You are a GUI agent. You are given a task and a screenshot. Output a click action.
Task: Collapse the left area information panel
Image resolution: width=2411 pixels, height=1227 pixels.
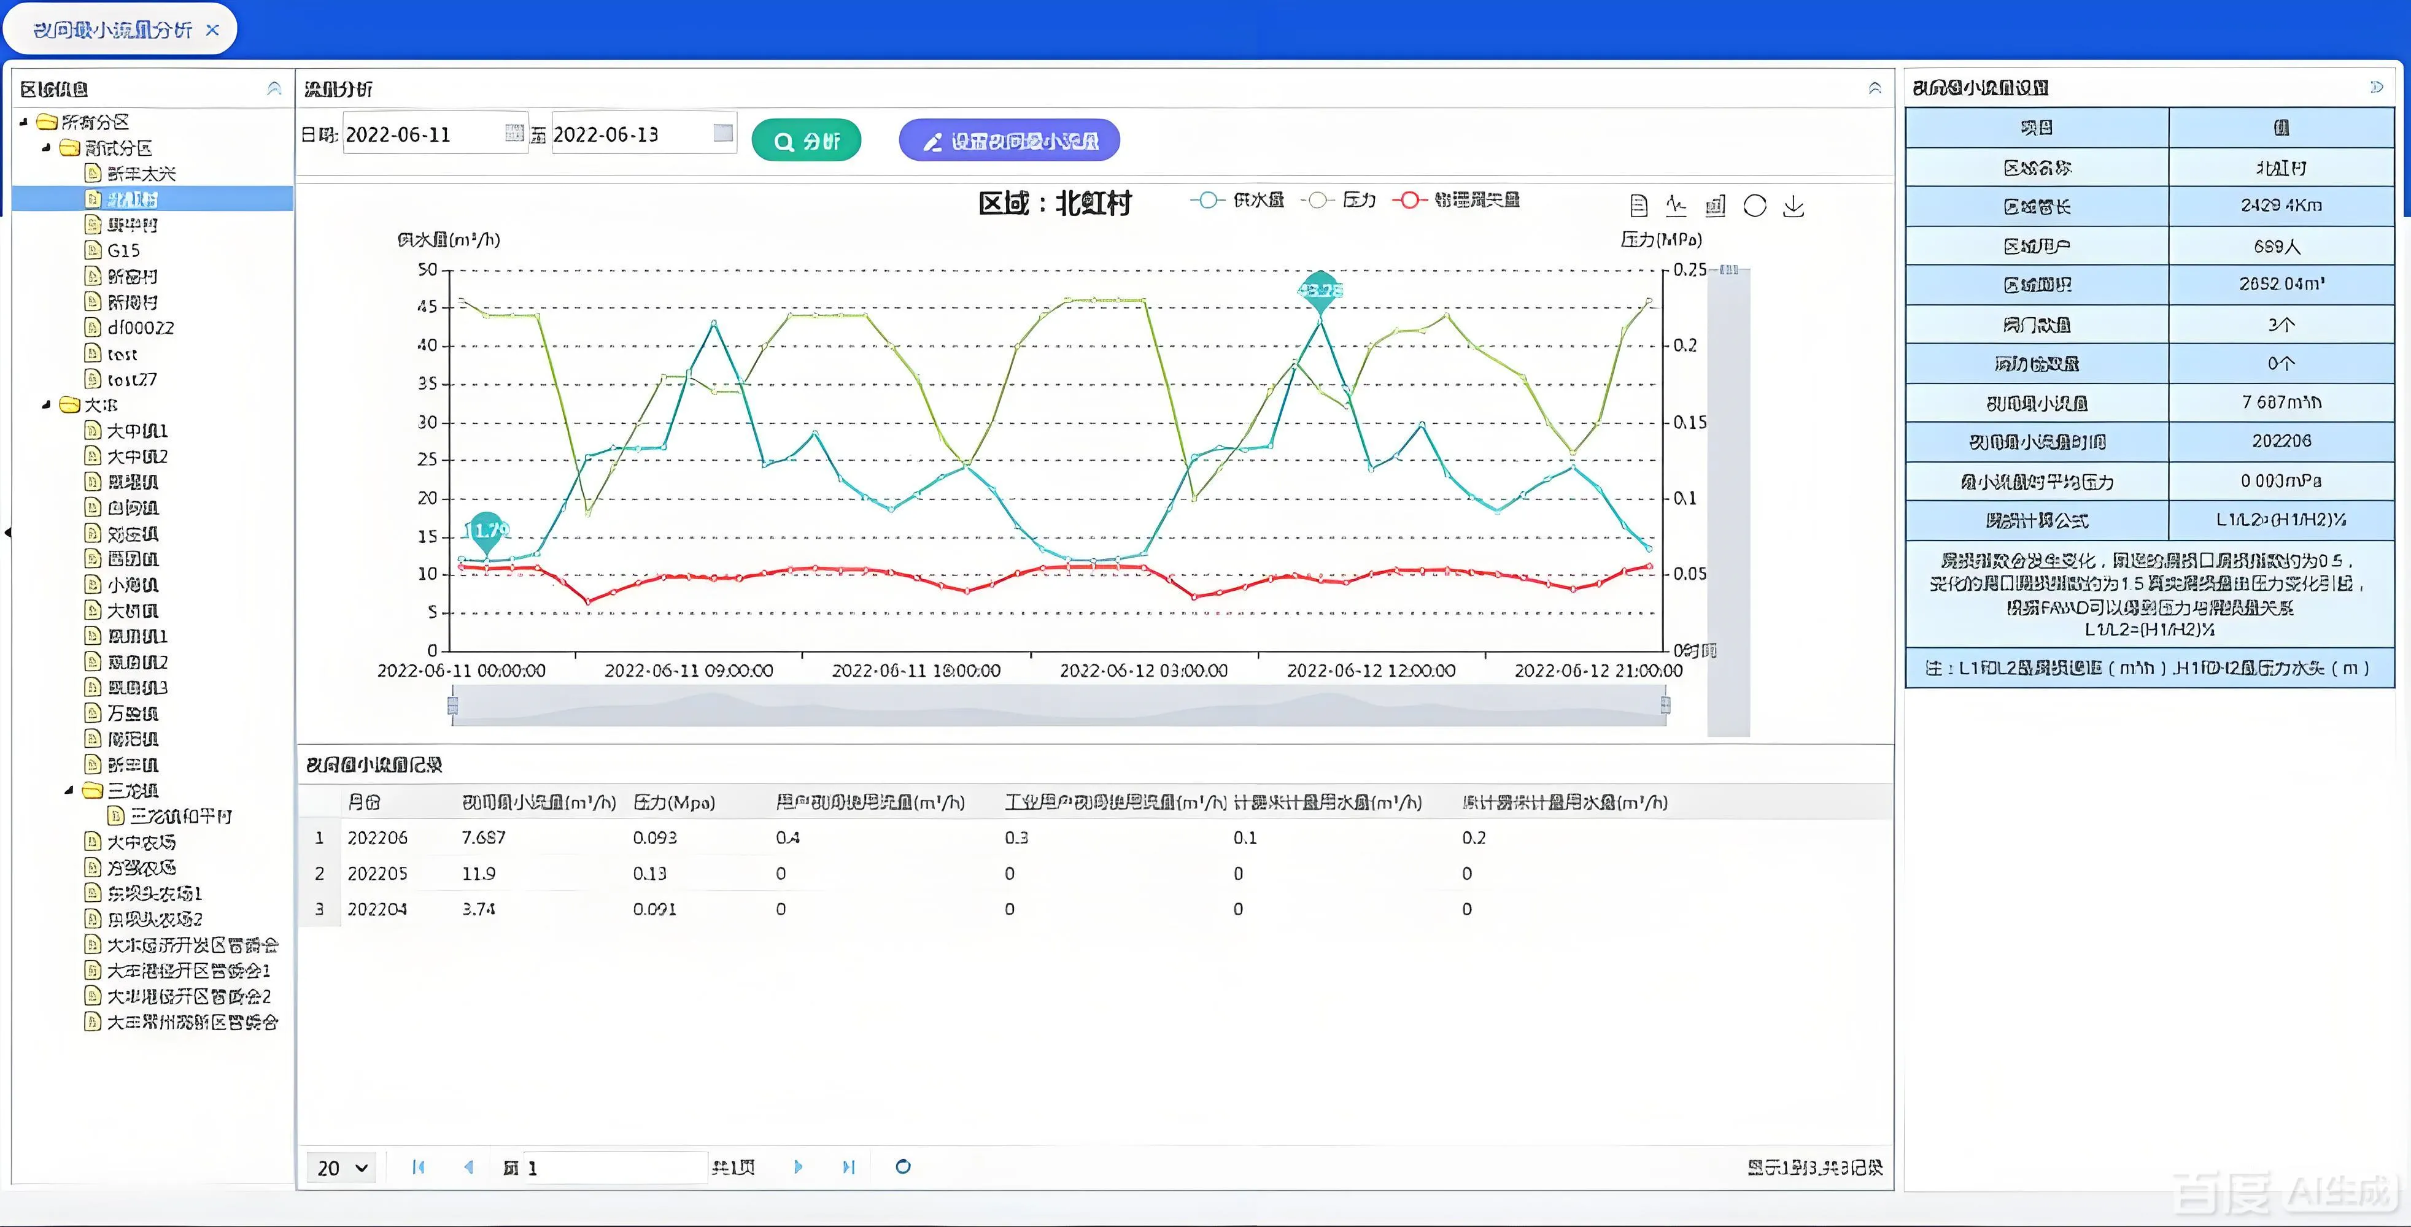point(274,88)
